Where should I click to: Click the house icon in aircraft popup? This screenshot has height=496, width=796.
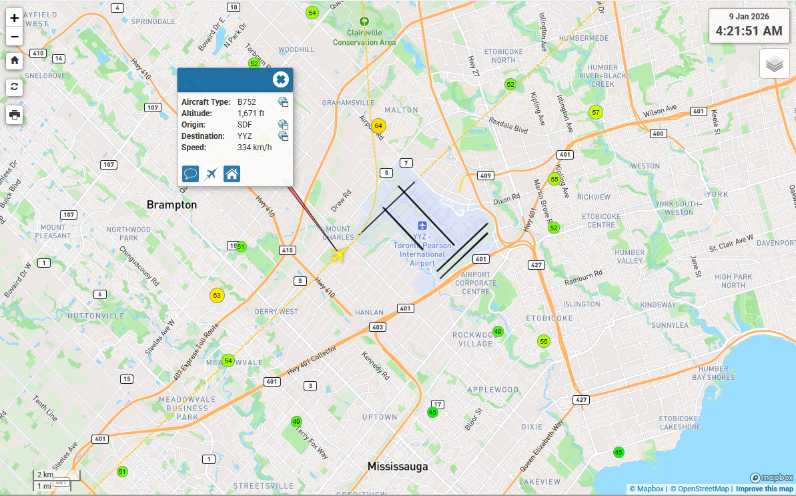click(x=232, y=174)
